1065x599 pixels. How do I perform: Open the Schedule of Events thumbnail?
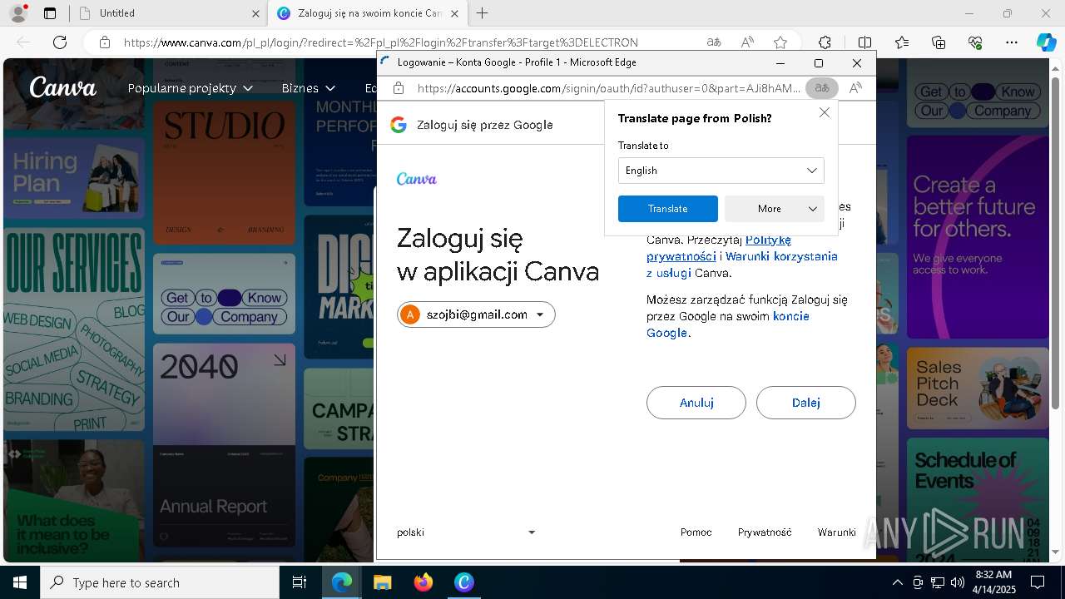[978, 499]
